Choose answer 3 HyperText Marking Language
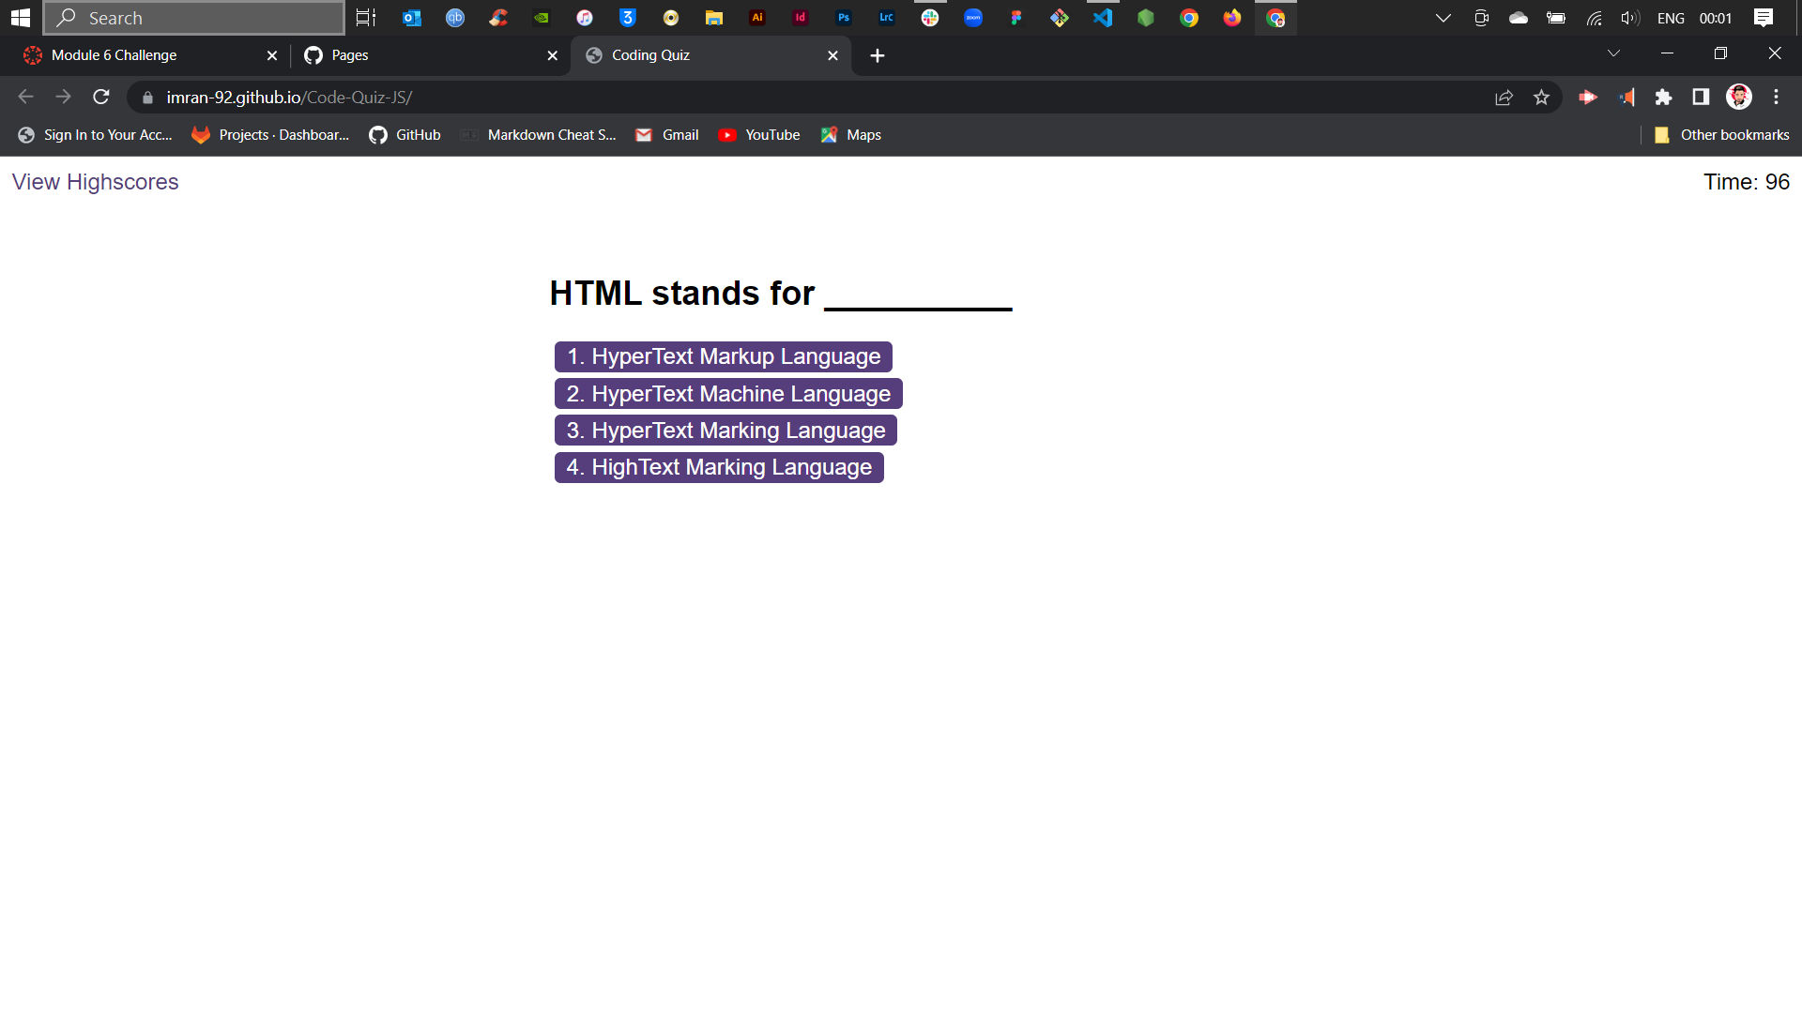This screenshot has height=1013, width=1802. 725,431
